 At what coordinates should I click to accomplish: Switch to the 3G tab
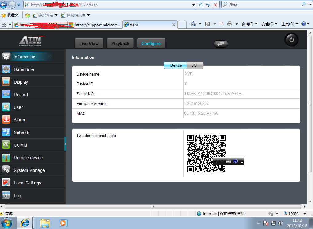point(195,65)
